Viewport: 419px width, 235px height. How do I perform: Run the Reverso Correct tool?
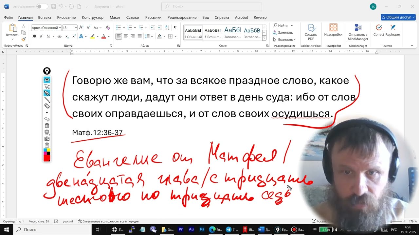pos(379,30)
